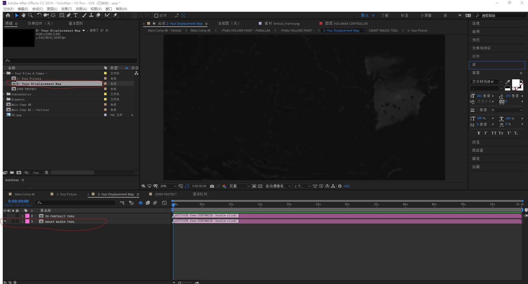The width and height of the screenshot is (528, 284).
Task: Click the white fill color swatch
Action: pyautogui.click(x=516, y=83)
